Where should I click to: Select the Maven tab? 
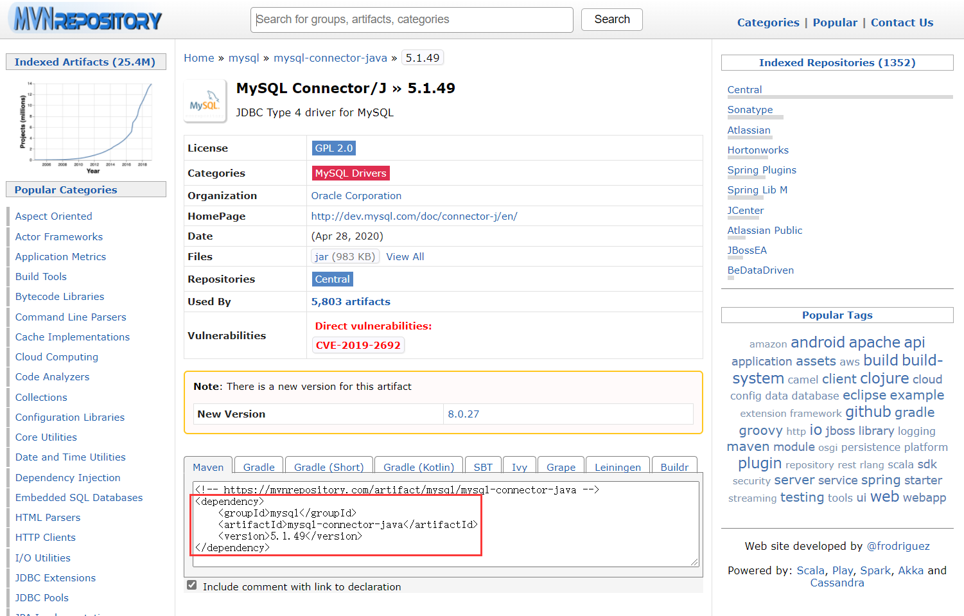click(x=208, y=467)
